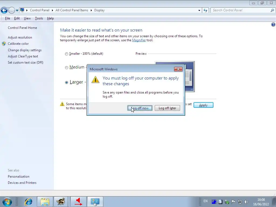Click the dialog warning triangle icon
This screenshot has width=276, height=207.
tap(95, 80)
